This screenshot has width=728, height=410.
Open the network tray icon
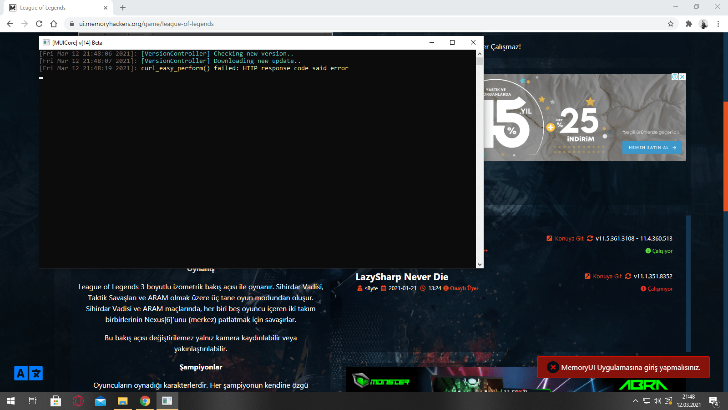(x=647, y=401)
